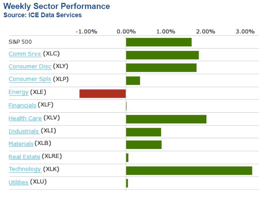Open the Real Estate link
Screen dimensions: 267x202
[x=24, y=157]
